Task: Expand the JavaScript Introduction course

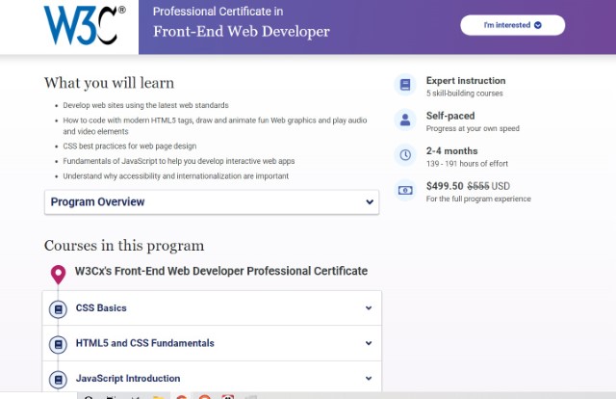Action: pyautogui.click(x=212, y=377)
